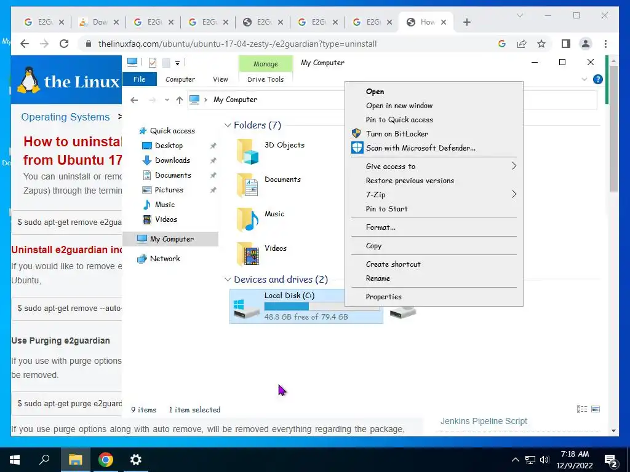Go back in Explorer navigation
630x472 pixels.
click(x=134, y=100)
